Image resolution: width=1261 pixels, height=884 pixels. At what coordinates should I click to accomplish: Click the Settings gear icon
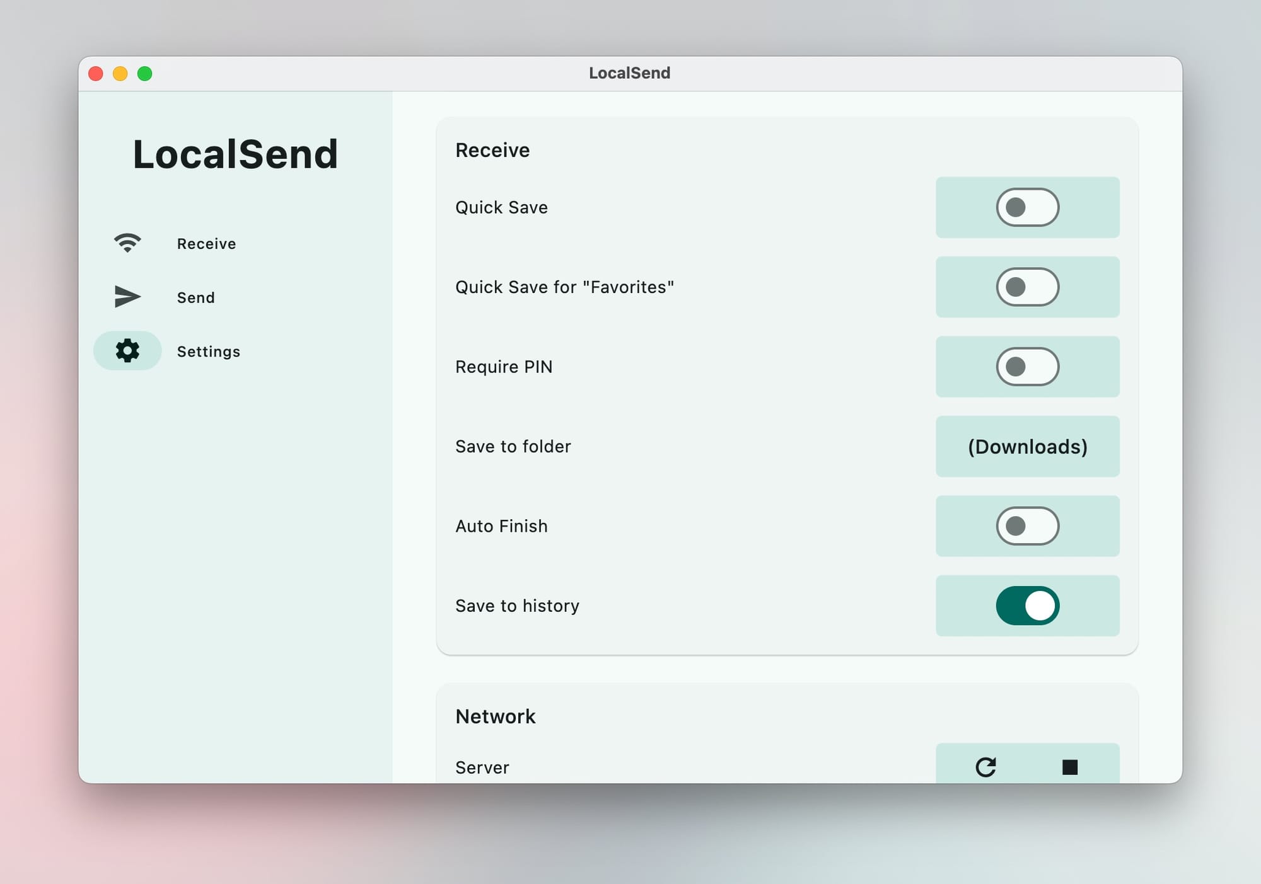point(127,351)
